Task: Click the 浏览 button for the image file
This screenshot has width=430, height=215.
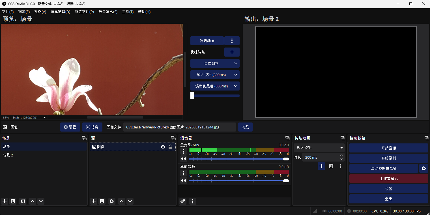Action: point(245,127)
